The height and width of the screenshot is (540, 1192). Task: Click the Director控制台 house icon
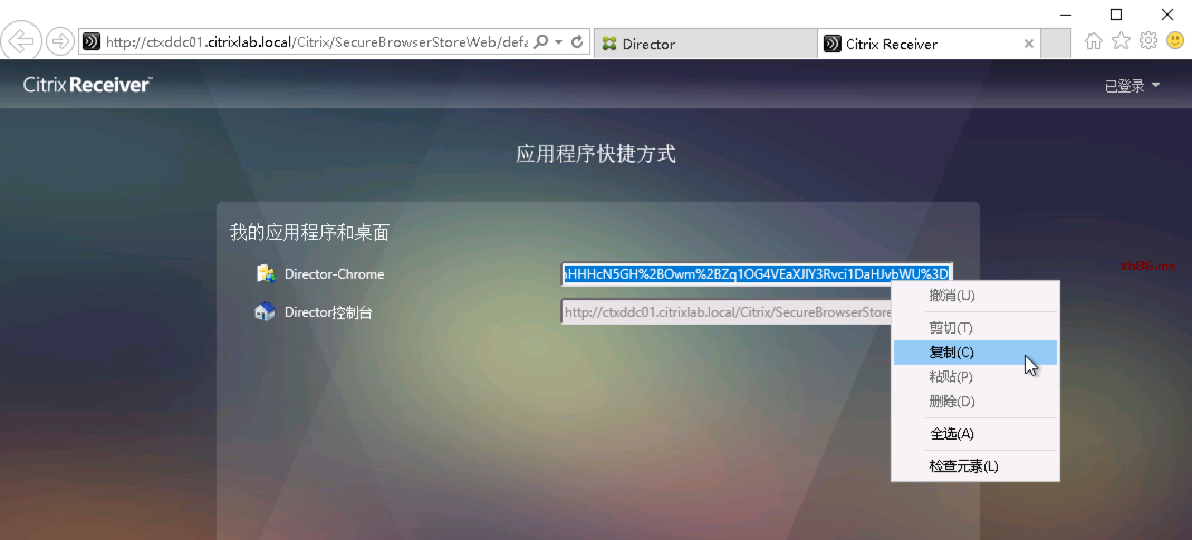[265, 312]
